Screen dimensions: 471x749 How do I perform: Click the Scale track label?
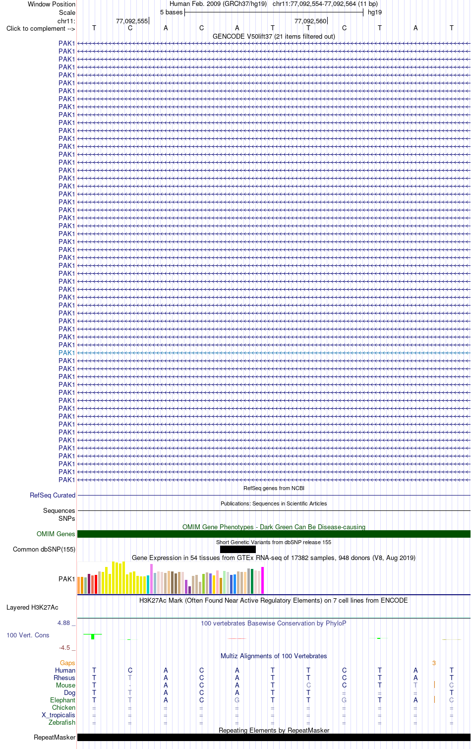coord(67,12)
